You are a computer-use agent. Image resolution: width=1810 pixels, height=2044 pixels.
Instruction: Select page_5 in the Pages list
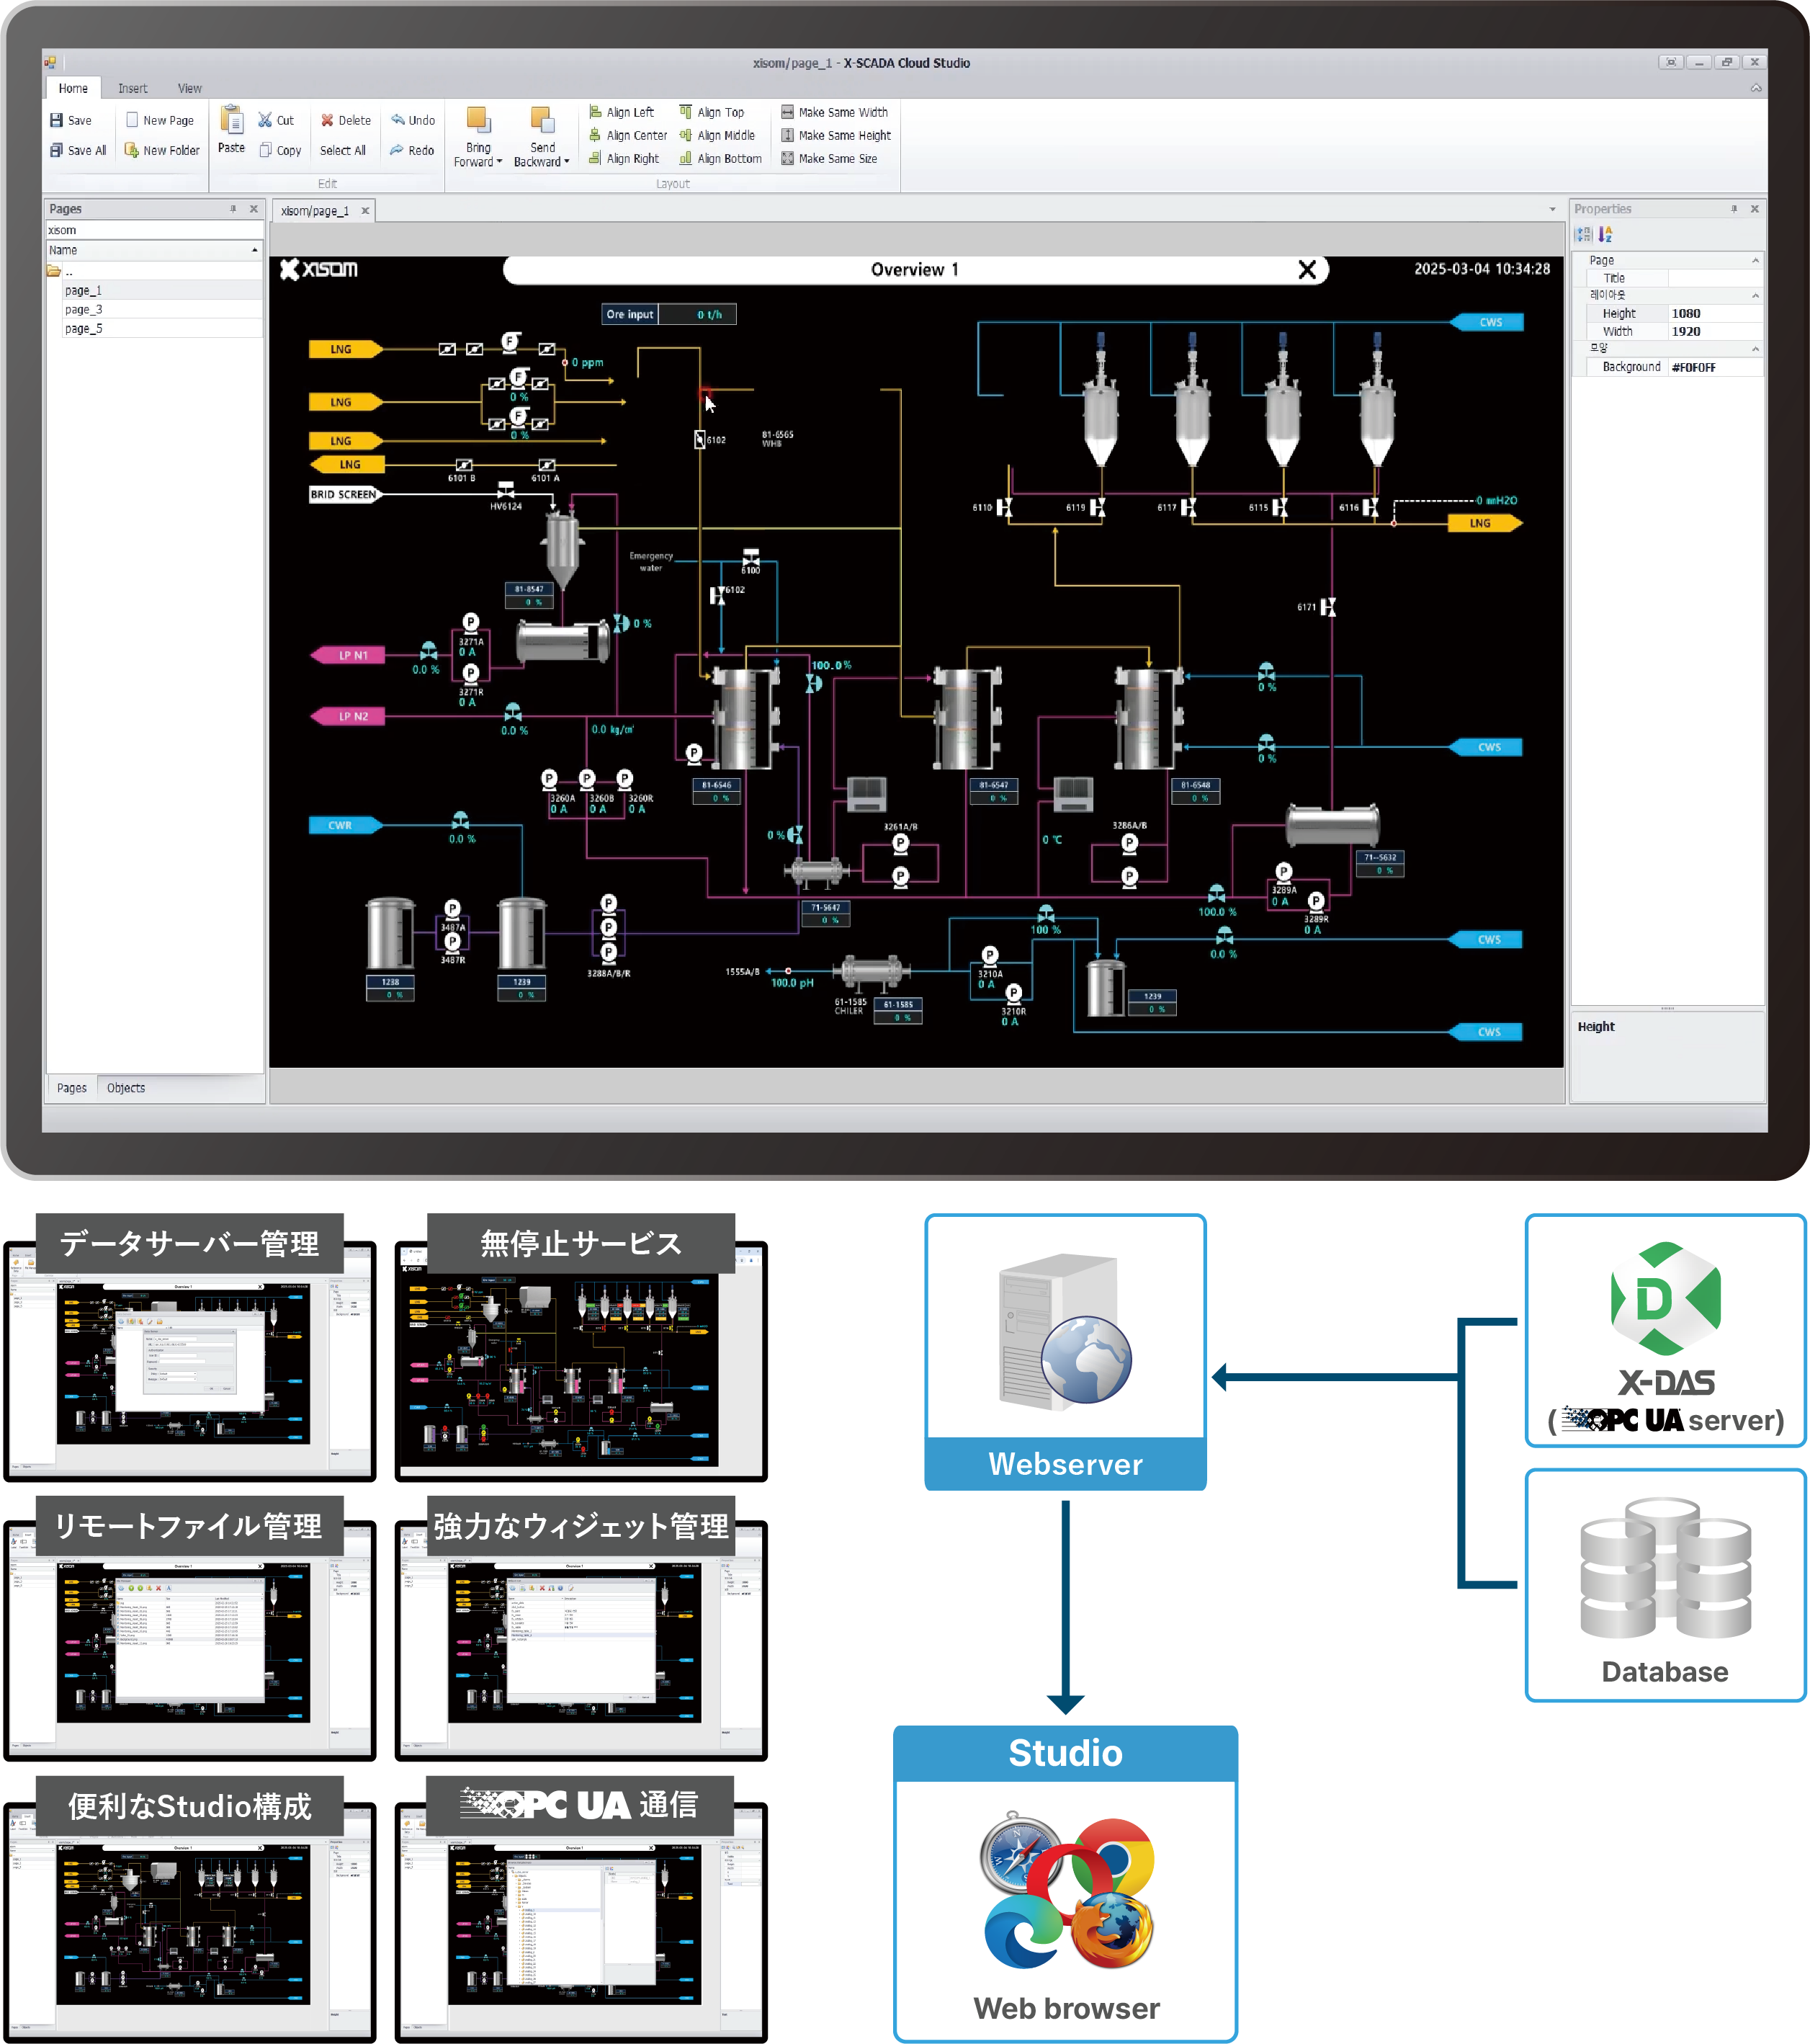coord(155,328)
